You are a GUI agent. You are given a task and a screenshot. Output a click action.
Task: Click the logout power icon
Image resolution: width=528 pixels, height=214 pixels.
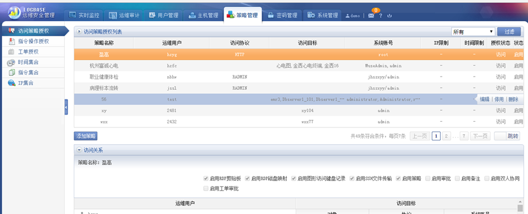pos(389,16)
